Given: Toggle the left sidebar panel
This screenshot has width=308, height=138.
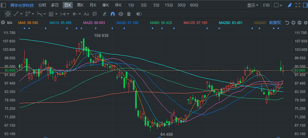Looking at the screenshot, I should point(4,5).
